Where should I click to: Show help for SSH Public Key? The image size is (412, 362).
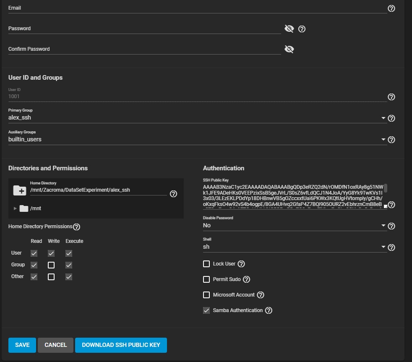pyautogui.click(x=391, y=205)
